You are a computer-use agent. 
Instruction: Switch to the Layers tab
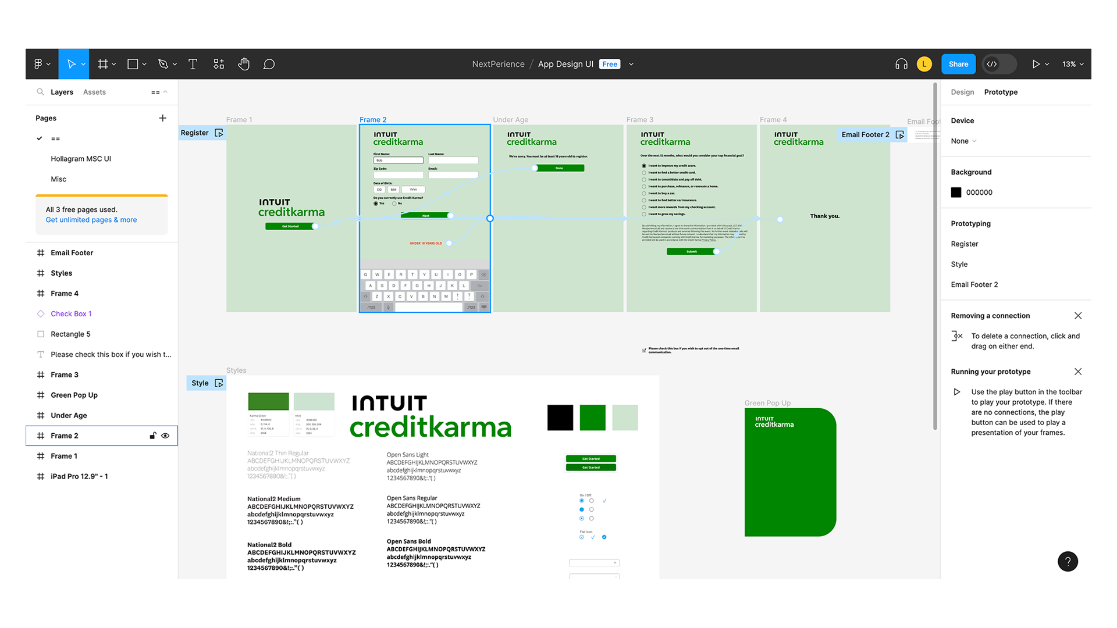click(x=62, y=92)
